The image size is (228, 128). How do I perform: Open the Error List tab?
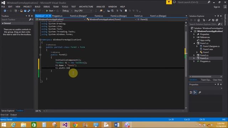click(5, 114)
